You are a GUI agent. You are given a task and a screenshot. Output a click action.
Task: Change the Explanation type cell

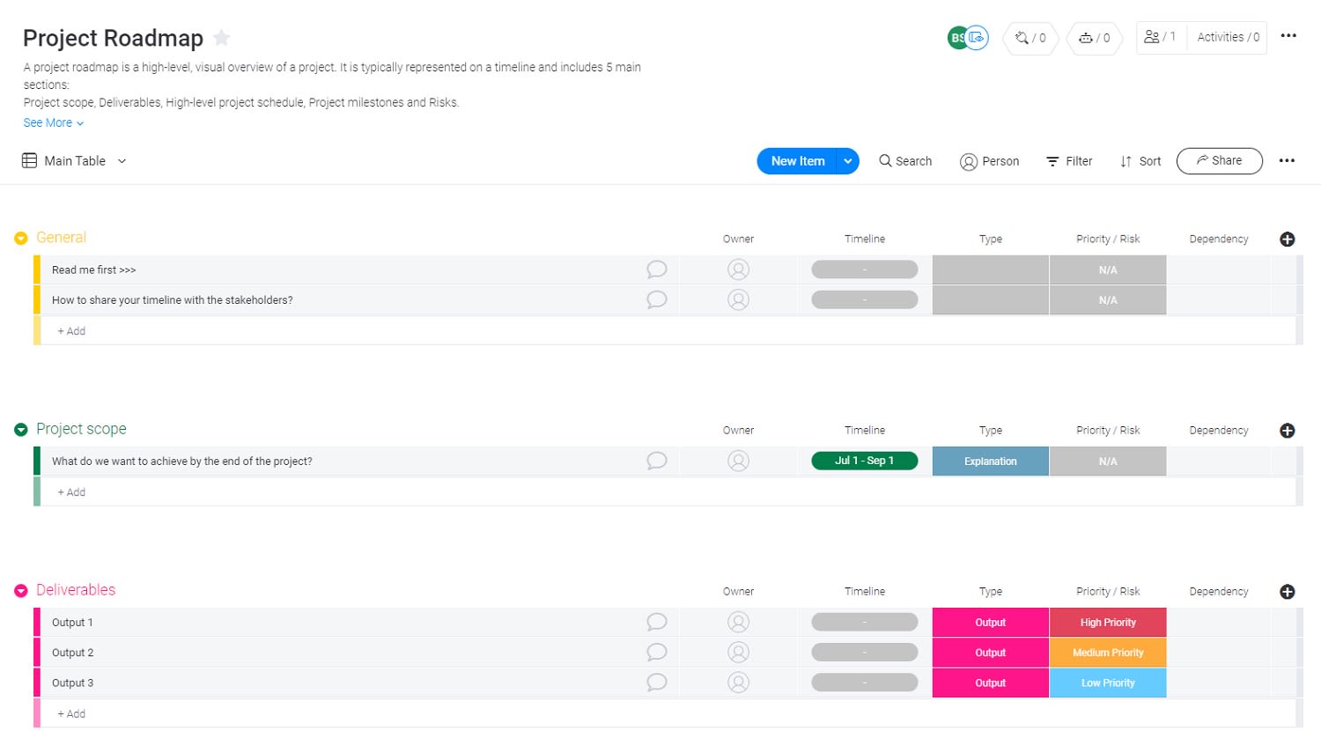991,461
